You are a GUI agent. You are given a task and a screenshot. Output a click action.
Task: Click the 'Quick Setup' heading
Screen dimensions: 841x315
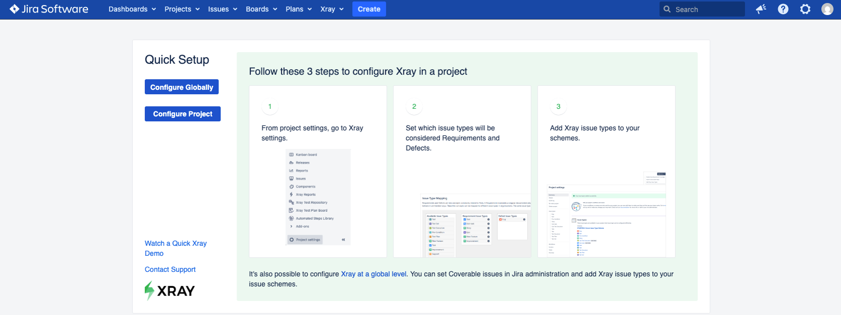(x=177, y=60)
